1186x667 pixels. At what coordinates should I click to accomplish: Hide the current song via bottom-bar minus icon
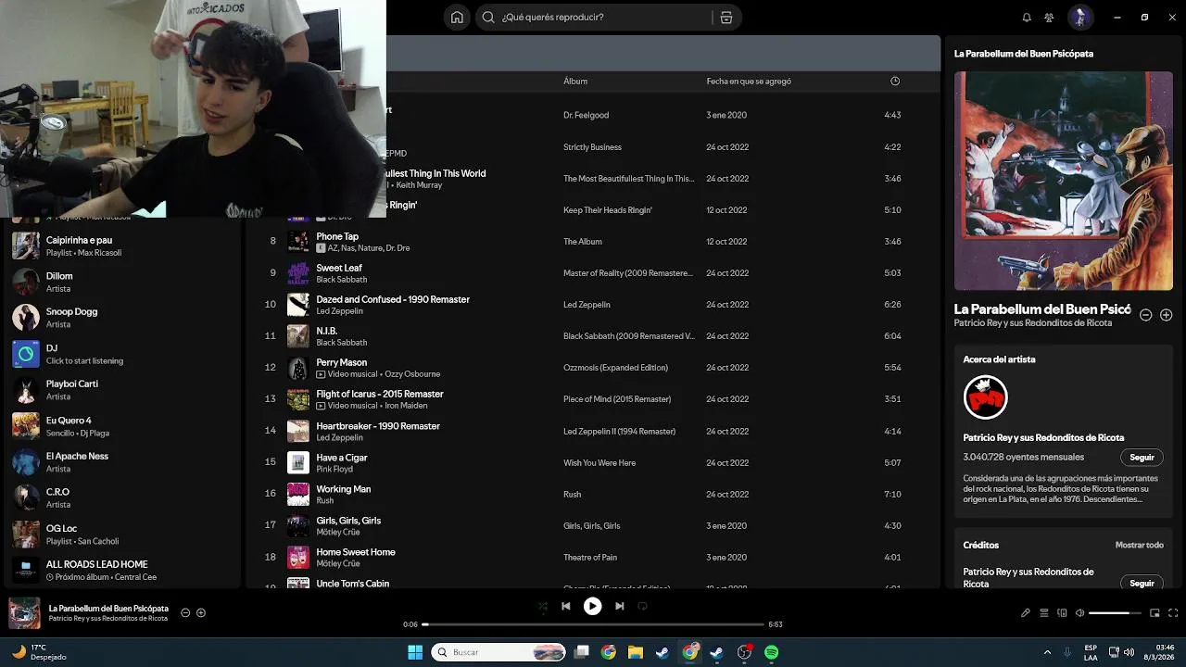(185, 612)
